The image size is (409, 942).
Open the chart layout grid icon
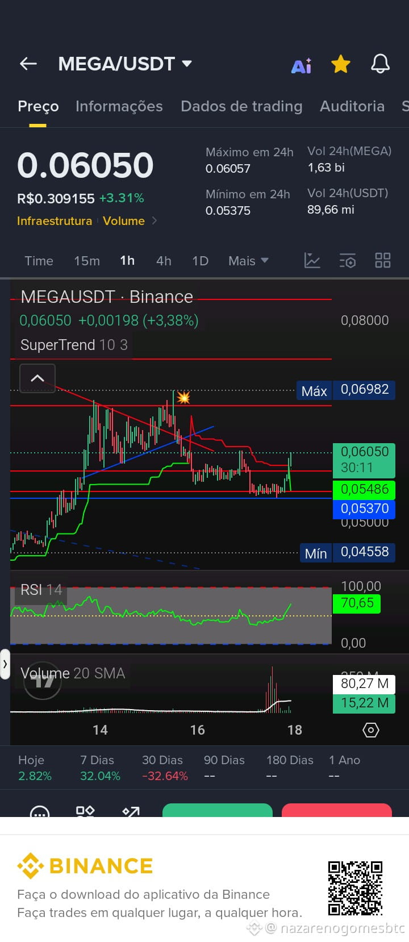tap(383, 261)
